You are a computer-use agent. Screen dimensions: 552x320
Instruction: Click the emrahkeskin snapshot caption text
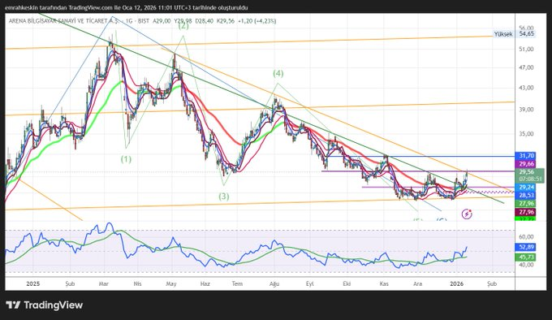(x=127, y=8)
